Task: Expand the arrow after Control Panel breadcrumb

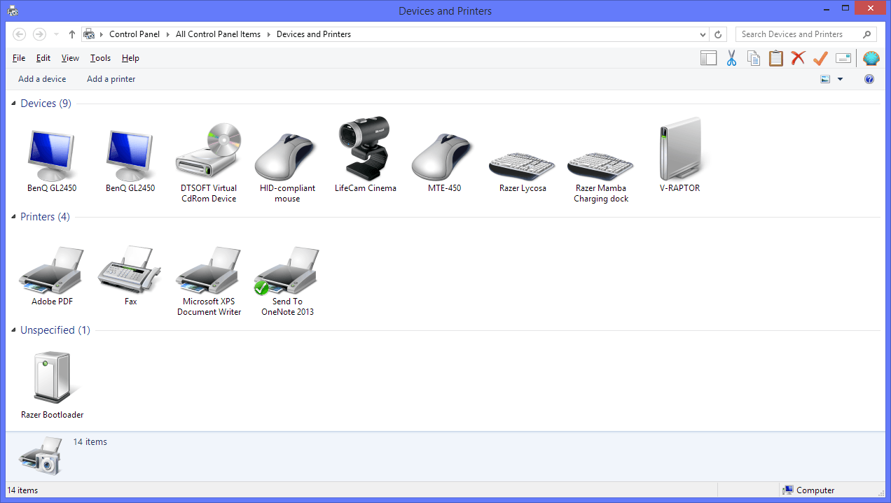Action: pyautogui.click(x=167, y=34)
